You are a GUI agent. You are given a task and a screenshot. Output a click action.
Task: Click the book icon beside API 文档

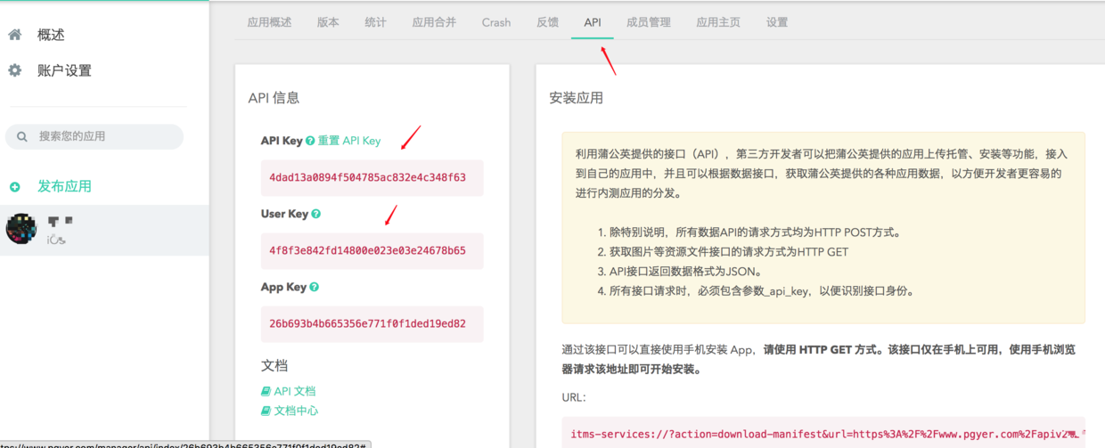pos(266,391)
